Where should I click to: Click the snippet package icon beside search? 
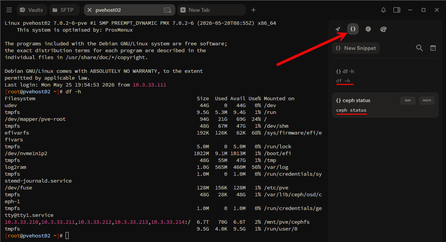click(433, 48)
